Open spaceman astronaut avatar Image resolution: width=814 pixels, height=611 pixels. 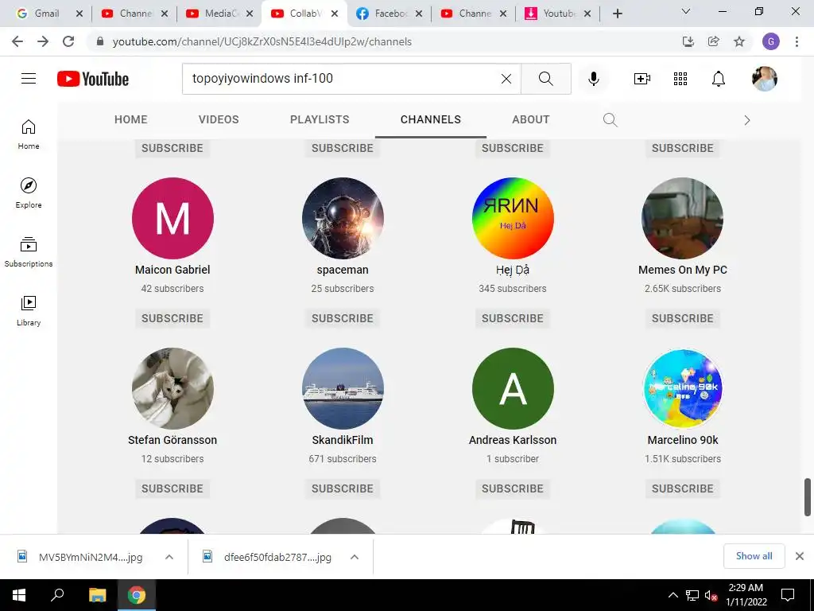coord(343,218)
